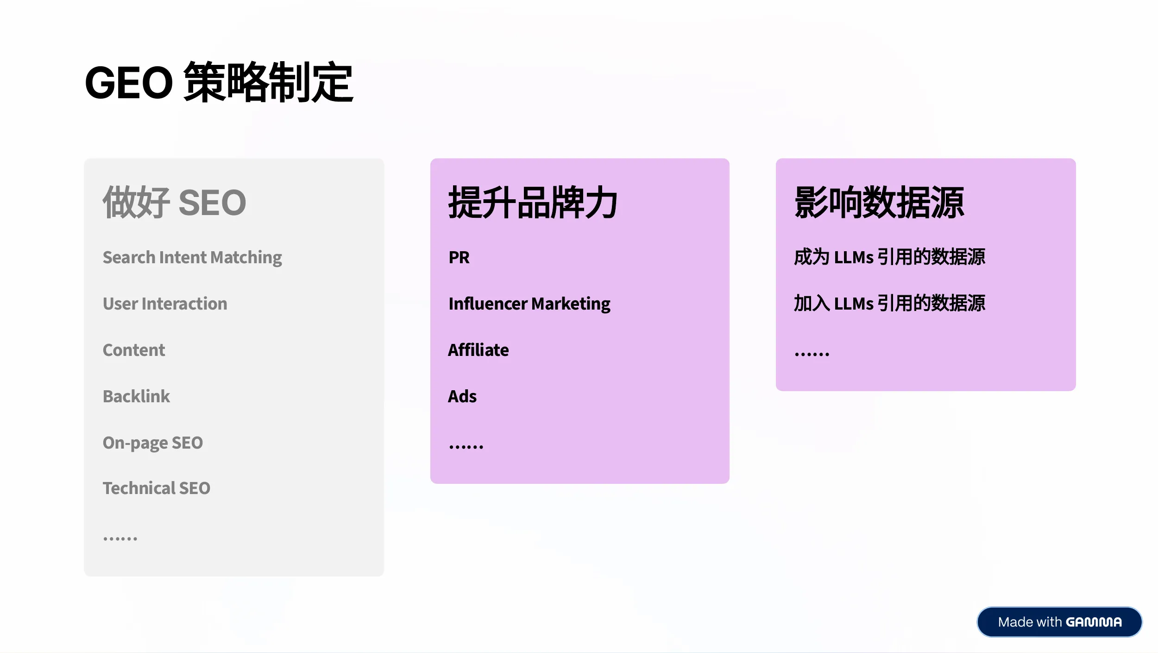Select the PR item in 提升品牌力
Screen dimensions: 1158x653
coord(459,258)
